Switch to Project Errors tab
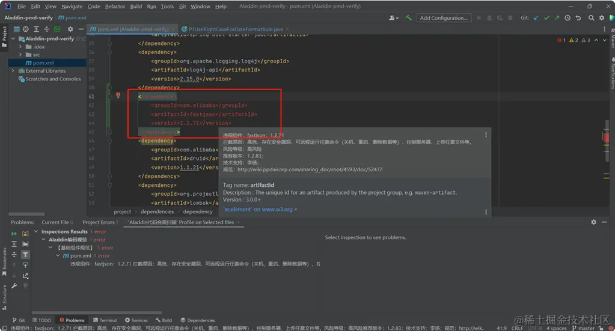The height and width of the screenshot is (331, 615). 100,222
